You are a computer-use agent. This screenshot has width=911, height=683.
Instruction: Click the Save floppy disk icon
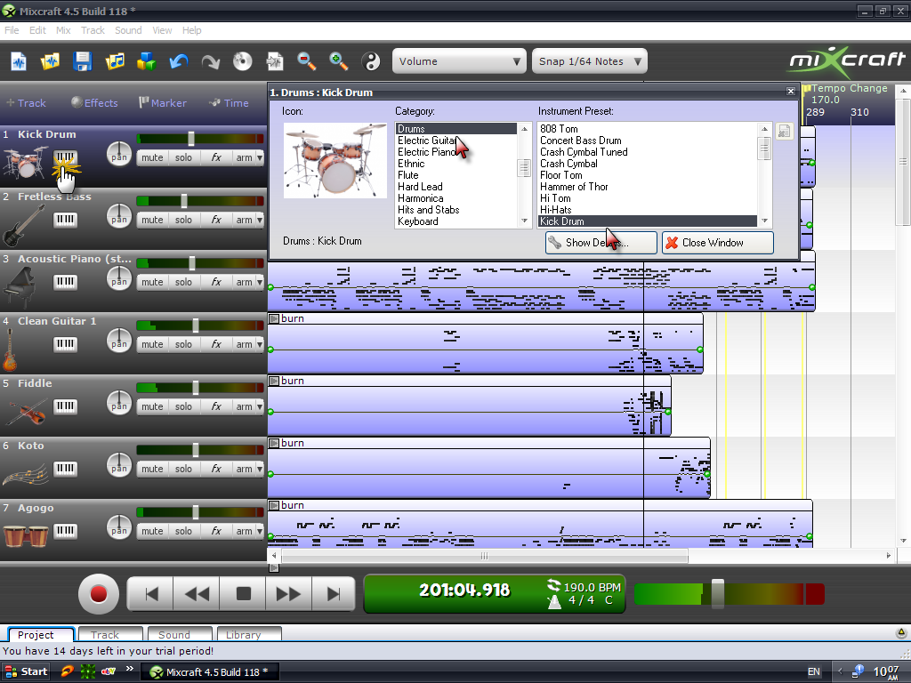82,61
